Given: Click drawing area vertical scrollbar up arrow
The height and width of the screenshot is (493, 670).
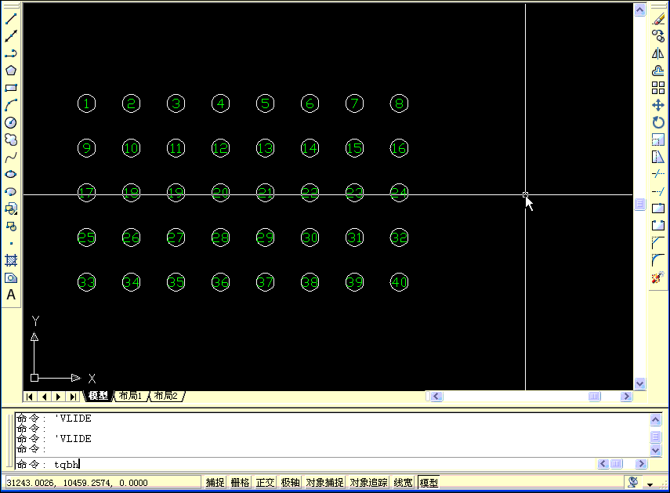Looking at the screenshot, I should (x=639, y=10).
